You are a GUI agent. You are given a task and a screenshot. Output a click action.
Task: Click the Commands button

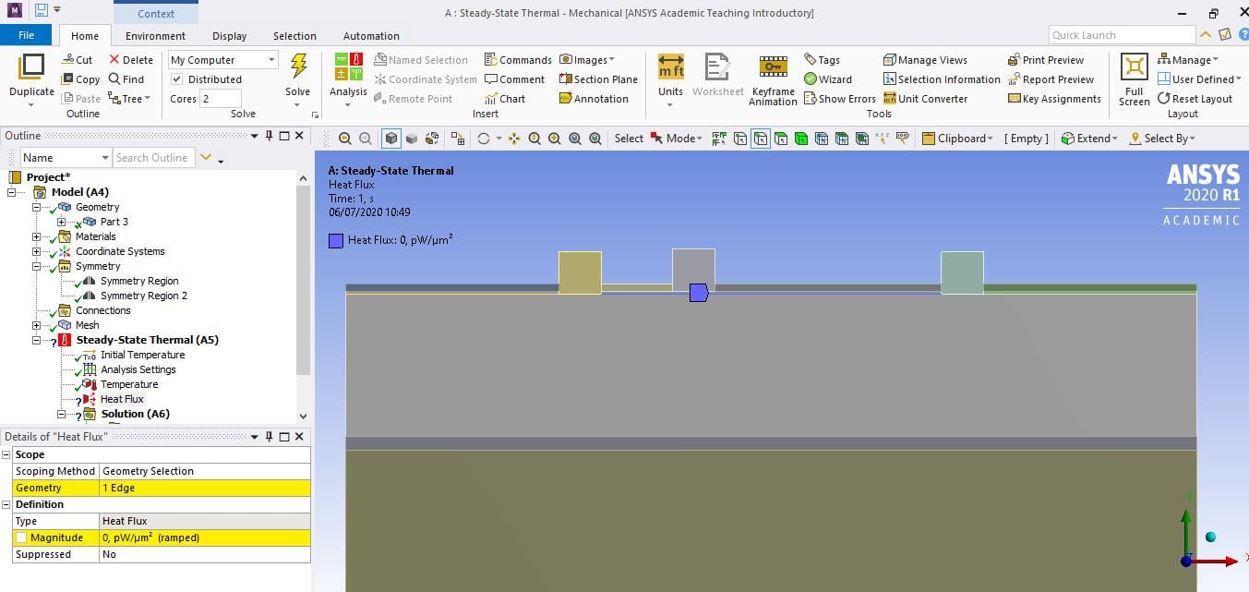[518, 60]
